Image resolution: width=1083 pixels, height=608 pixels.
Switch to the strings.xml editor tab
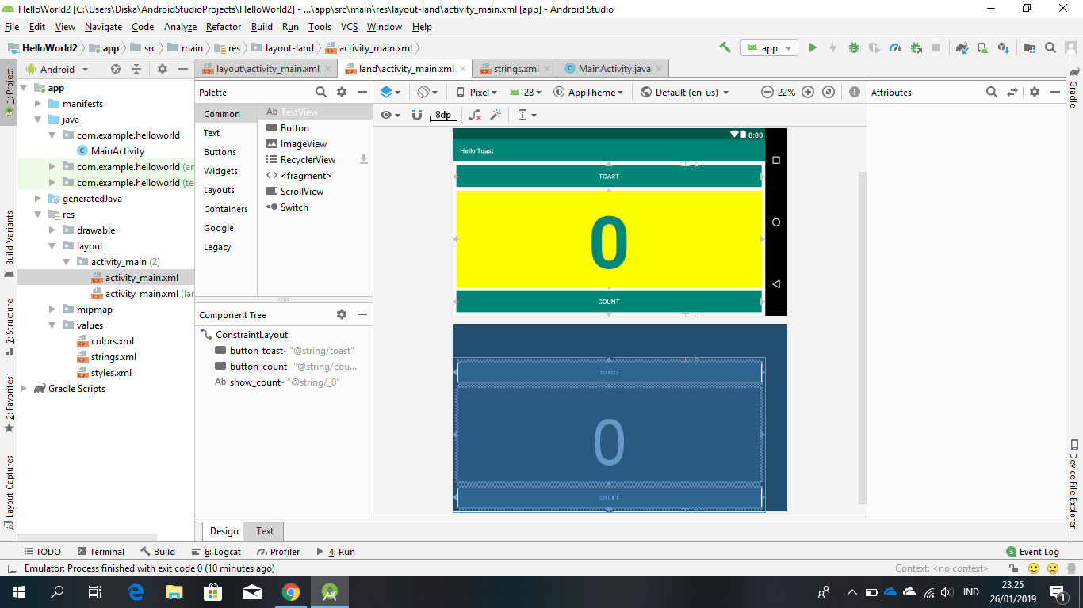515,68
